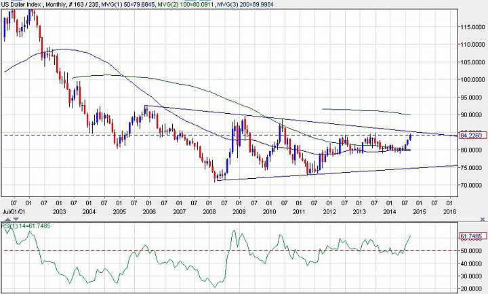This screenshot has width=488, height=294.
Task: Click the down-arrow triangle above the RSI panel
Action: coord(16,219)
